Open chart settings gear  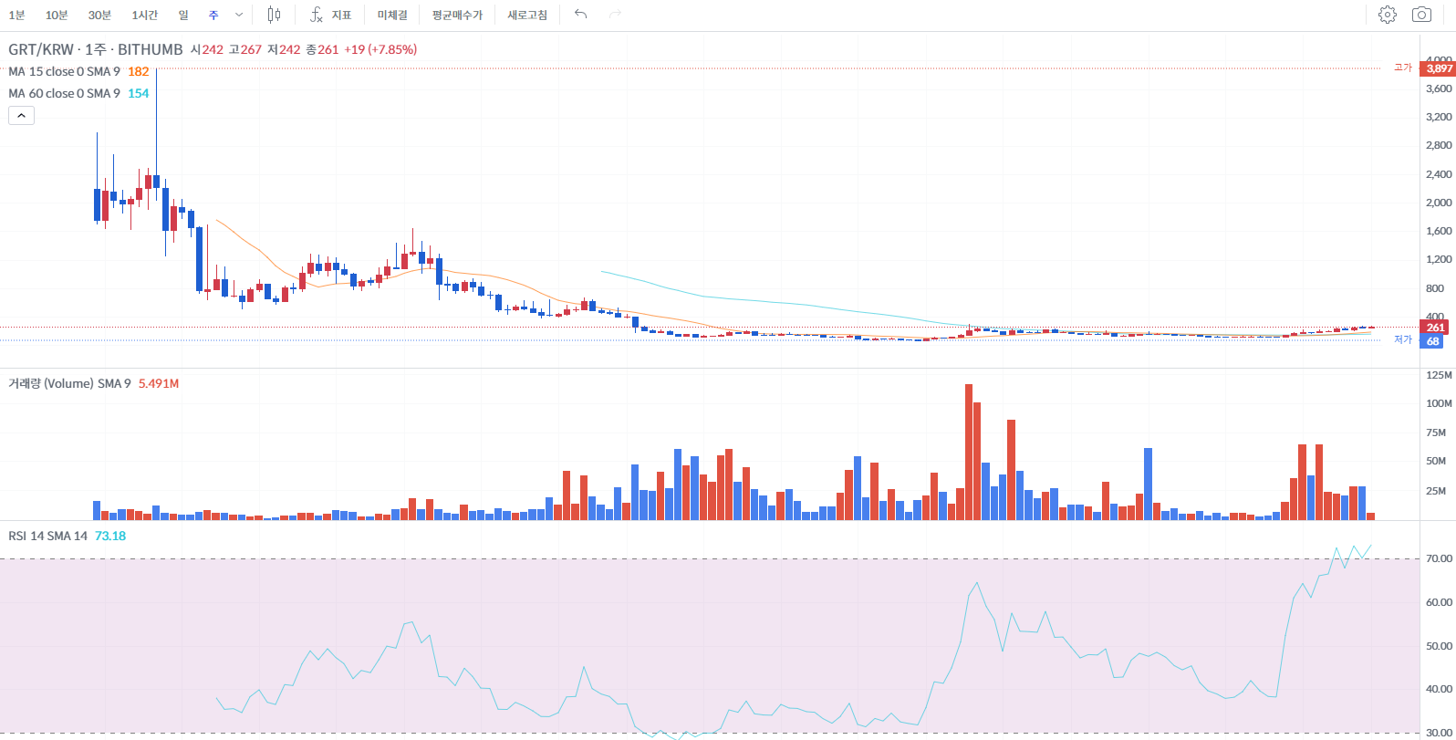click(1388, 15)
